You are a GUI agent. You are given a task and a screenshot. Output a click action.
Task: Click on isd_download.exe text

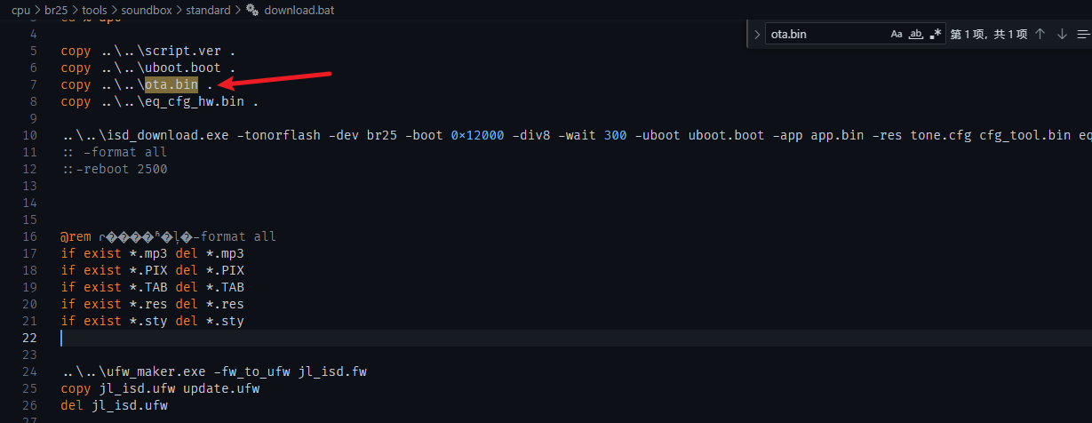(166, 135)
